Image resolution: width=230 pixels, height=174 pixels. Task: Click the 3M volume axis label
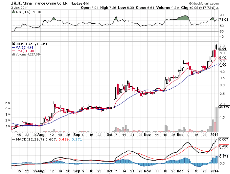tap(8, 115)
